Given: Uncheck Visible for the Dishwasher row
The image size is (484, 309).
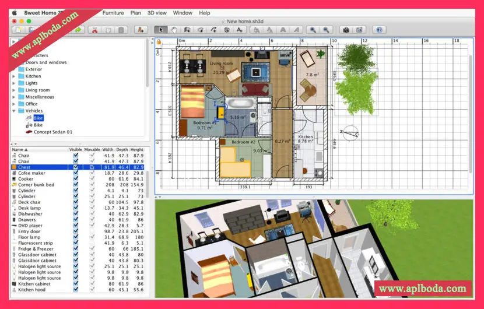Looking at the screenshot, I should pos(76,214).
